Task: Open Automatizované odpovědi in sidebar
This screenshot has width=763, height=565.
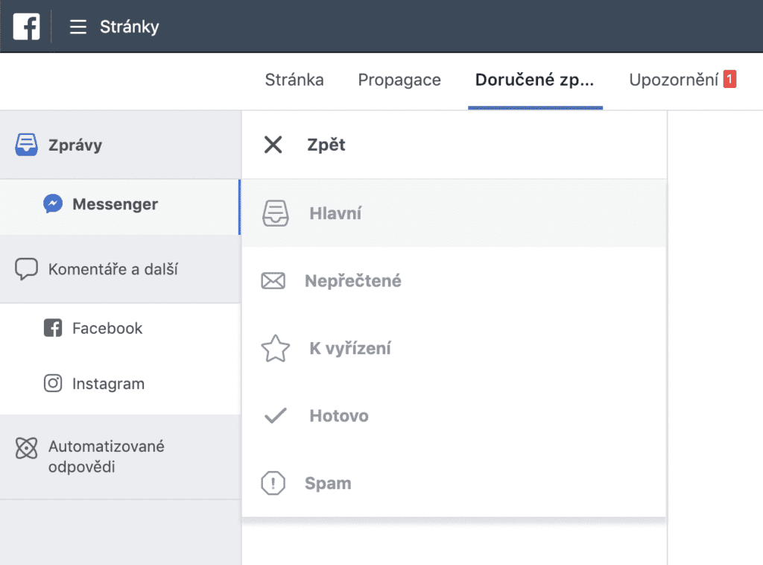Action: [x=106, y=457]
